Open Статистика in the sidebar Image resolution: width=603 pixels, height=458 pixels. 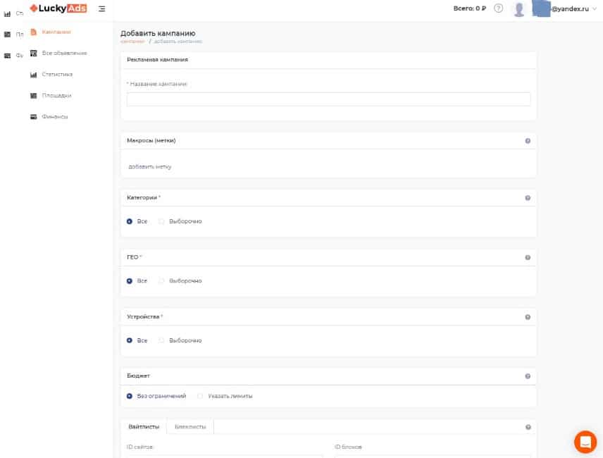tap(56, 74)
